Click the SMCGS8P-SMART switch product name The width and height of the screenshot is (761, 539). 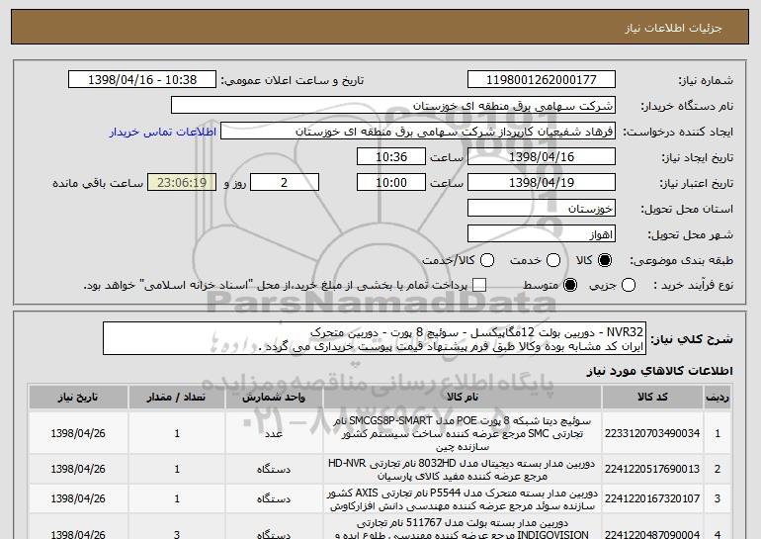pyautogui.click(x=463, y=433)
